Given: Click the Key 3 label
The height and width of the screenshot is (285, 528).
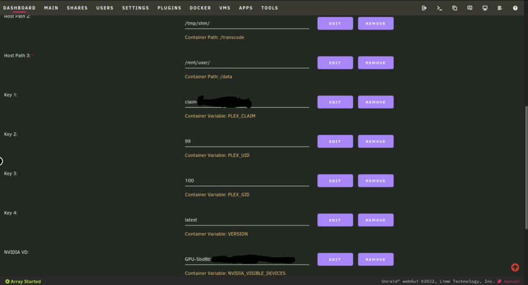Looking at the screenshot, I should pyautogui.click(x=11, y=174).
